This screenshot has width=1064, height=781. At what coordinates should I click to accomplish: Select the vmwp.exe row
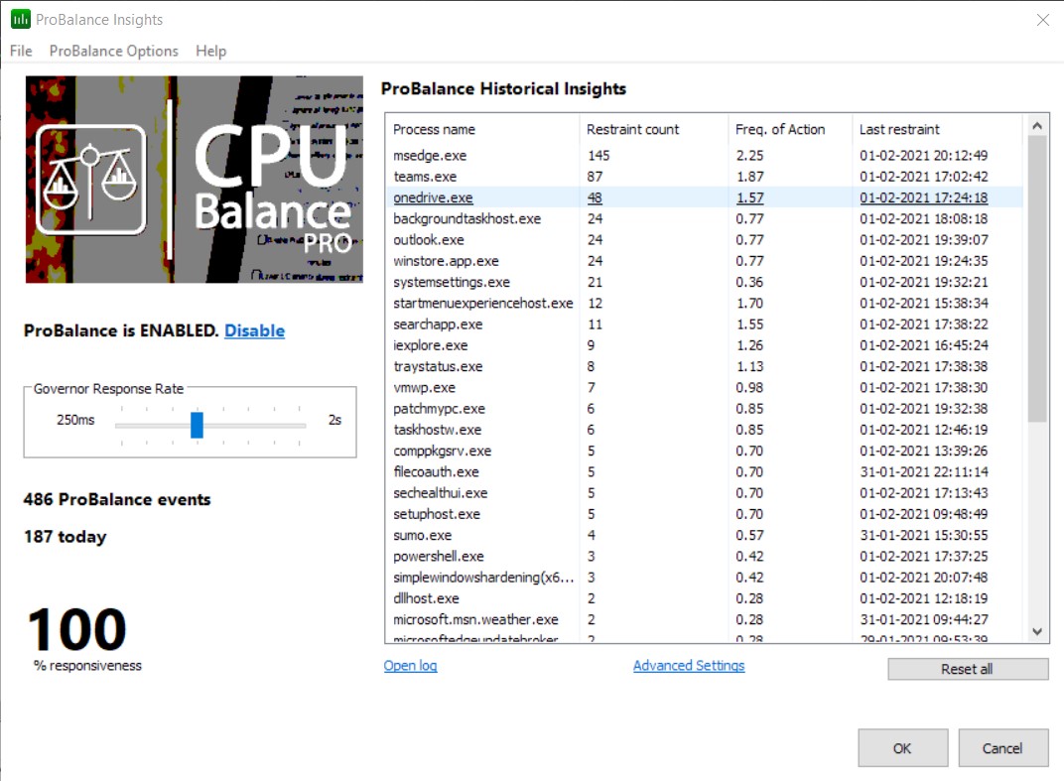705,387
